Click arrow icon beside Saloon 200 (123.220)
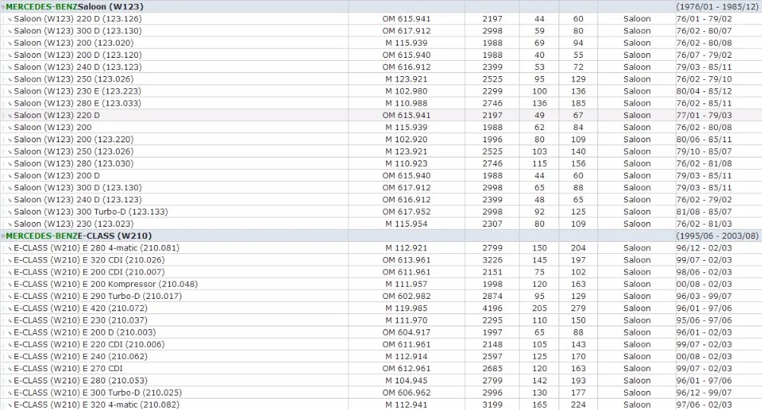 point(10,140)
